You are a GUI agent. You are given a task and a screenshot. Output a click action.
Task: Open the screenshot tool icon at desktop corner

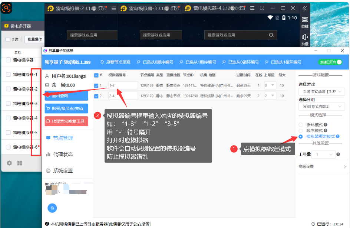point(6,8)
